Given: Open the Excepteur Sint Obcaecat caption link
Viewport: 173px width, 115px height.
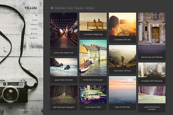Looking at the screenshot, I should tap(152, 81).
